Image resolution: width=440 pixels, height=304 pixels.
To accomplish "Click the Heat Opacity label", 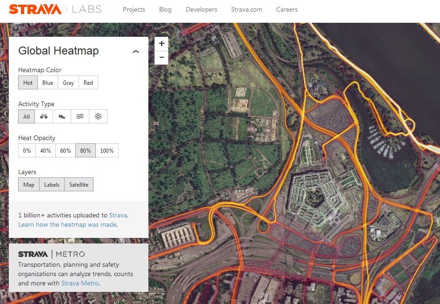I will pyautogui.click(x=37, y=138).
